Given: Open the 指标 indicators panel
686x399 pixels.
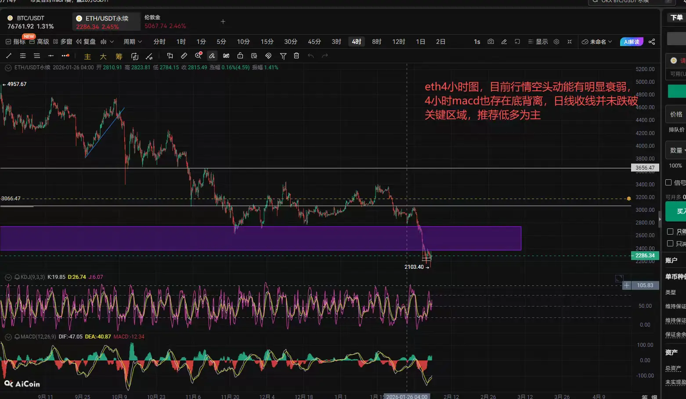Looking at the screenshot, I should [15, 42].
